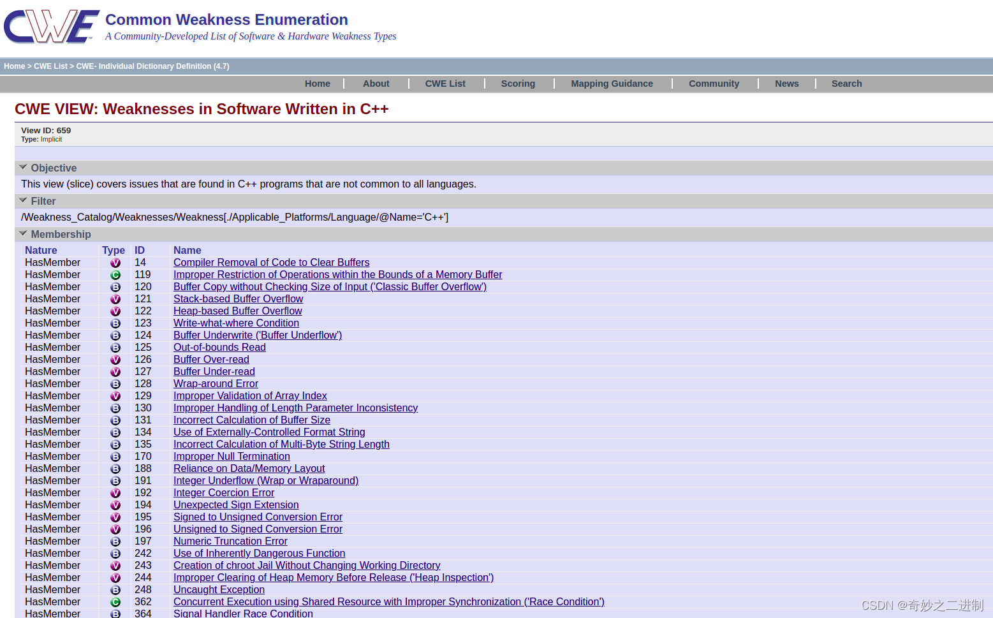This screenshot has height=618, width=993.
Task: Go to Mapping Guidance in navigation bar
Action: click(612, 84)
